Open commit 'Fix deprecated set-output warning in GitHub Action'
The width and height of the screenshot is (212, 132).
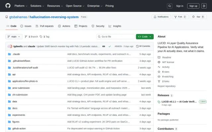pyautogui.click(x=93, y=128)
